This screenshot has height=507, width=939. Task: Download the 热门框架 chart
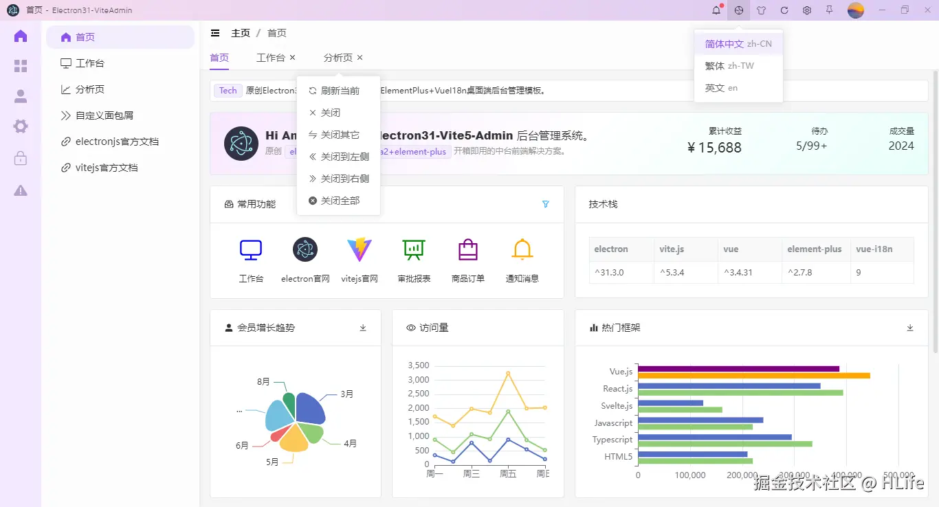click(910, 328)
